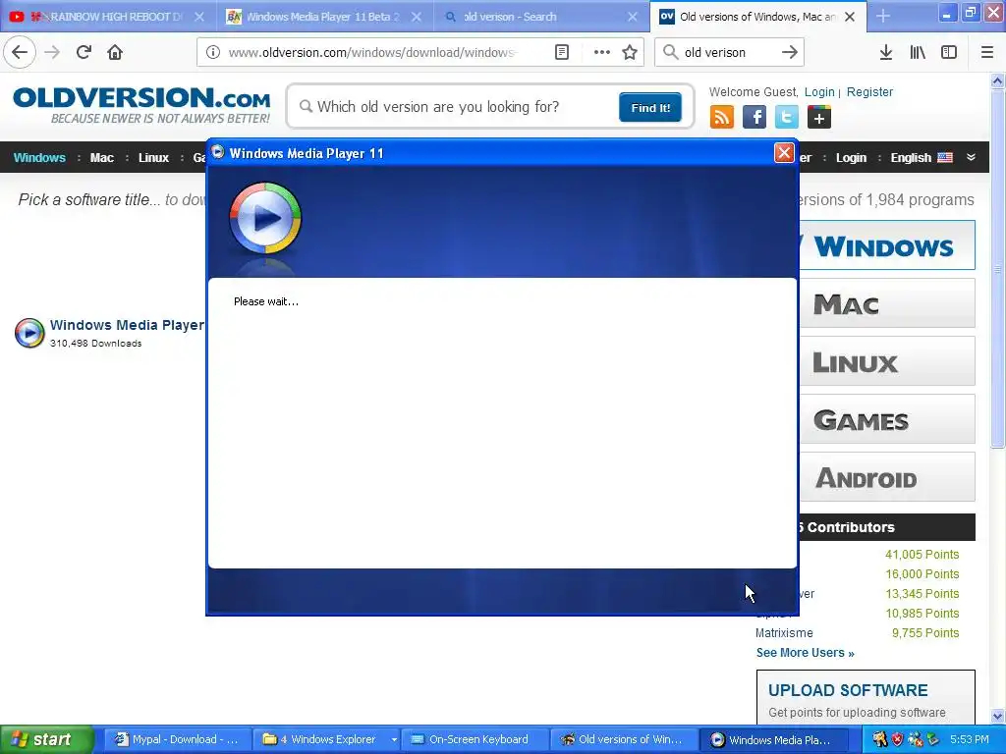Screen dimensions: 1006x754
Task: Click See More Users link
Action: pyautogui.click(x=806, y=653)
